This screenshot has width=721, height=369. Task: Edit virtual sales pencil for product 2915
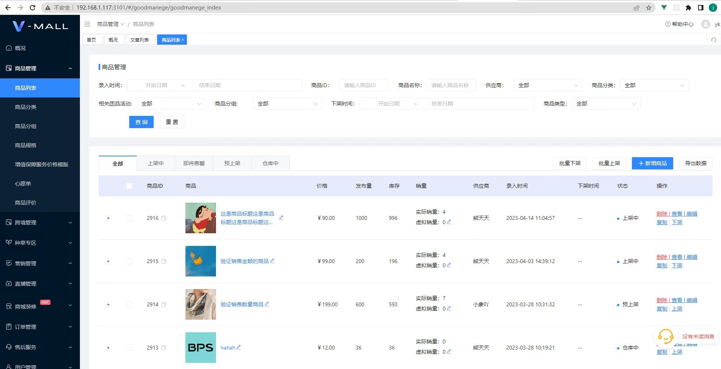[449, 265]
